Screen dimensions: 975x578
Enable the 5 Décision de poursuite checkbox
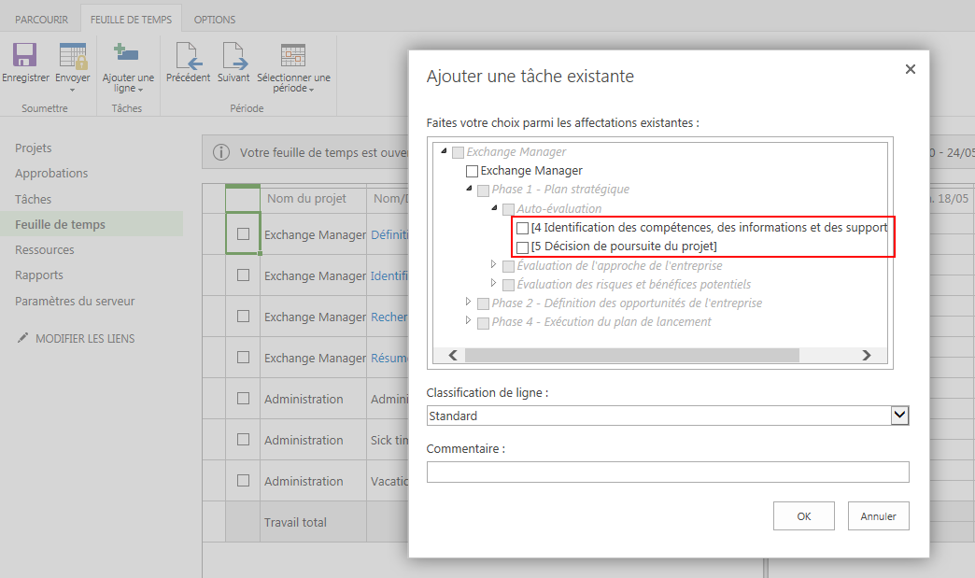click(x=523, y=247)
